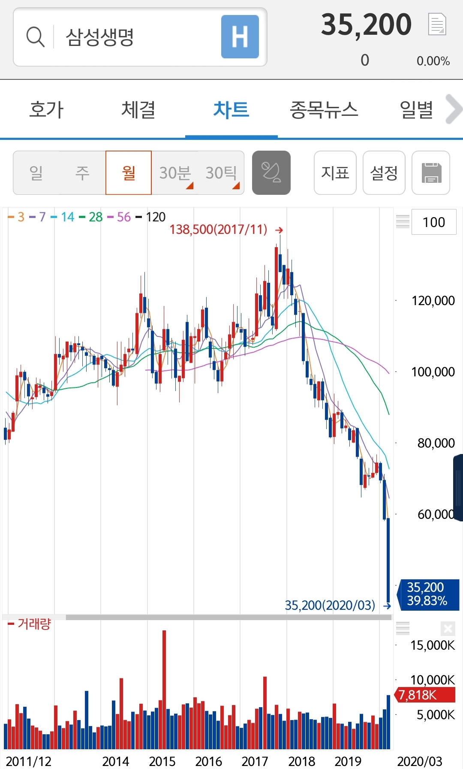
Task: Select monthly 월 period
Action: click(129, 173)
